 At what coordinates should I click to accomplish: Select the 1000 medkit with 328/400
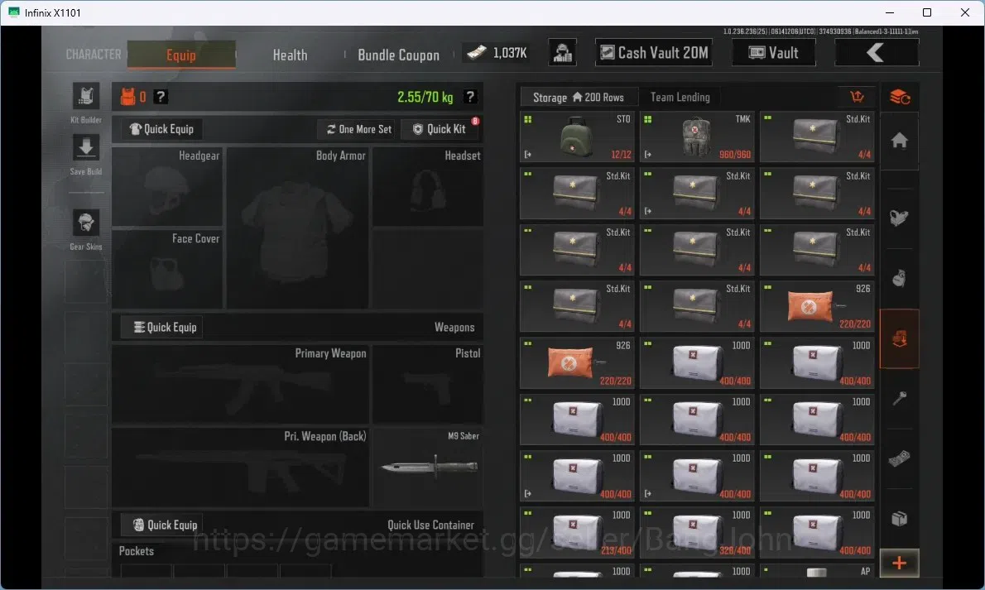tap(697, 533)
